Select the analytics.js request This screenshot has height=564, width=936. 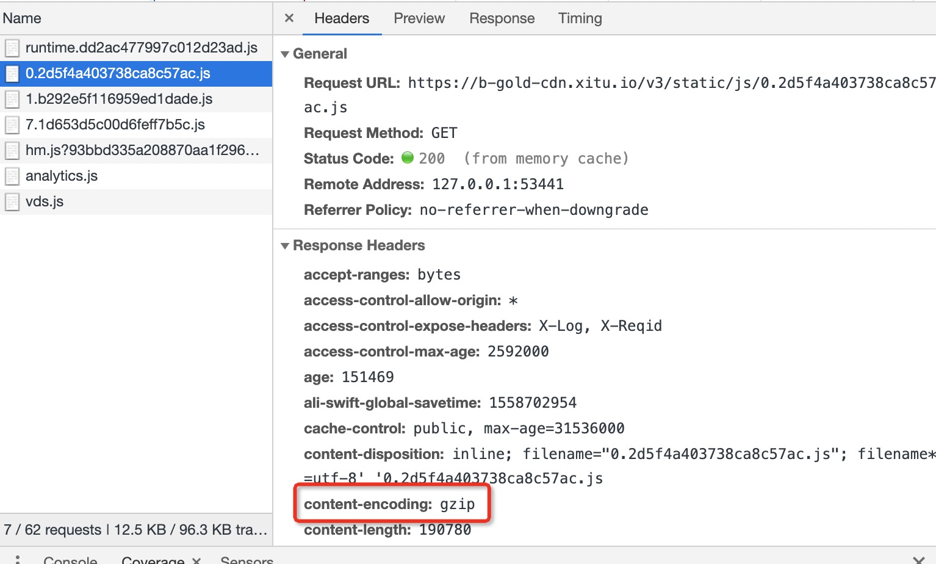136,176
